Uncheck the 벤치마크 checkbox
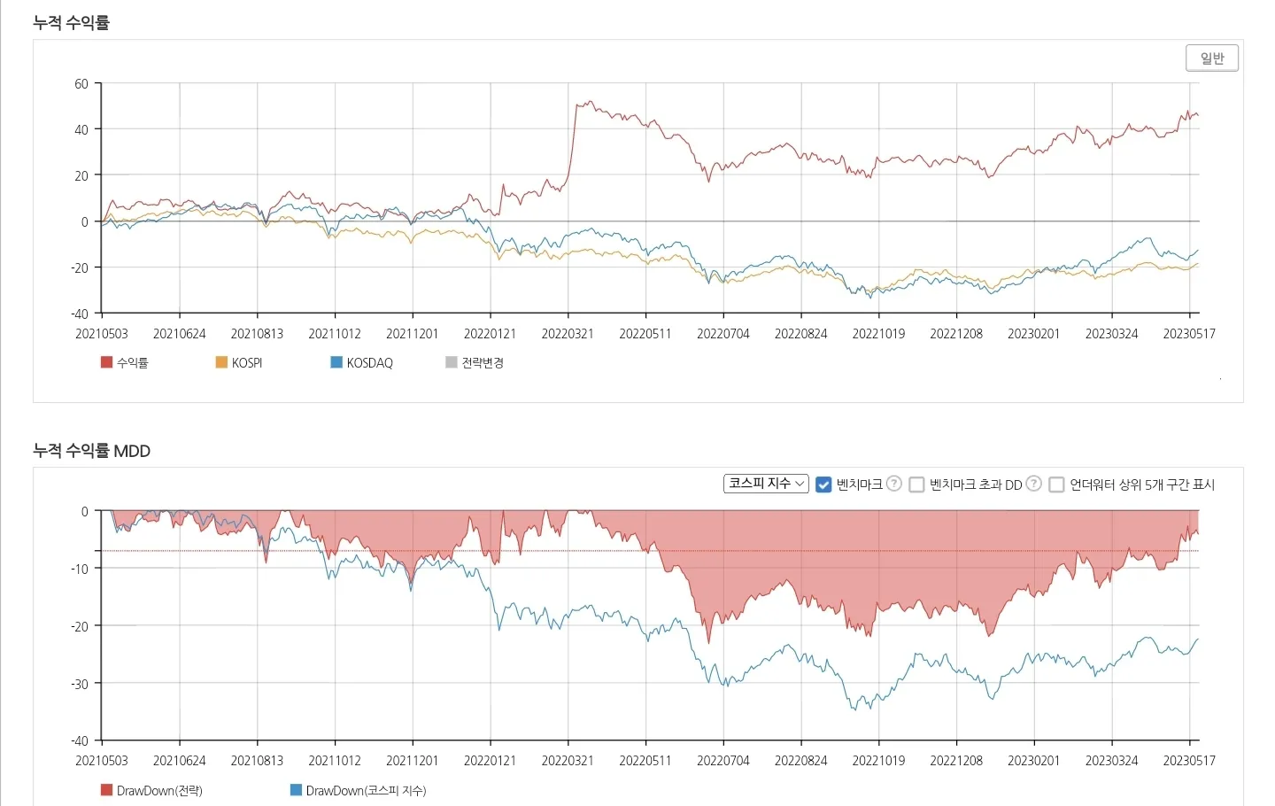 823,484
